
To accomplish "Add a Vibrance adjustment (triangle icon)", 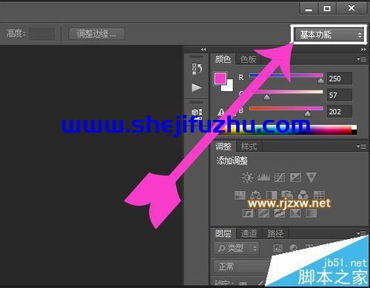I will [x=311, y=177].
